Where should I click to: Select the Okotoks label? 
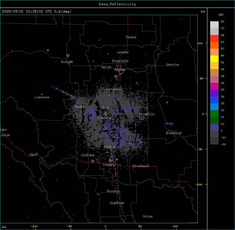point(112,191)
